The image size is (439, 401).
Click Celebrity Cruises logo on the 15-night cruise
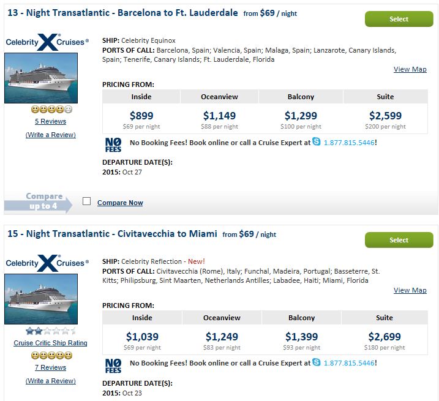(47, 263)
